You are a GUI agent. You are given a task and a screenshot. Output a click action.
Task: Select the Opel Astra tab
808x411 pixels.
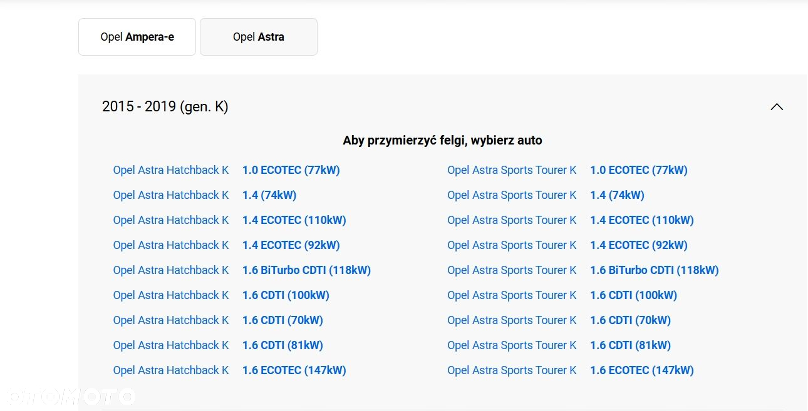tap(259, 37)
